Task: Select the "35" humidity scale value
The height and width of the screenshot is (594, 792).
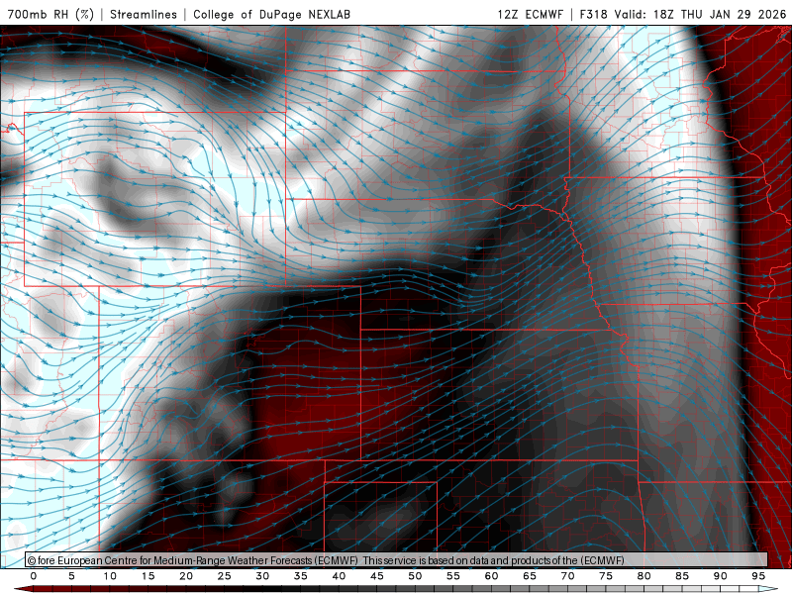Action: (301, 576)
